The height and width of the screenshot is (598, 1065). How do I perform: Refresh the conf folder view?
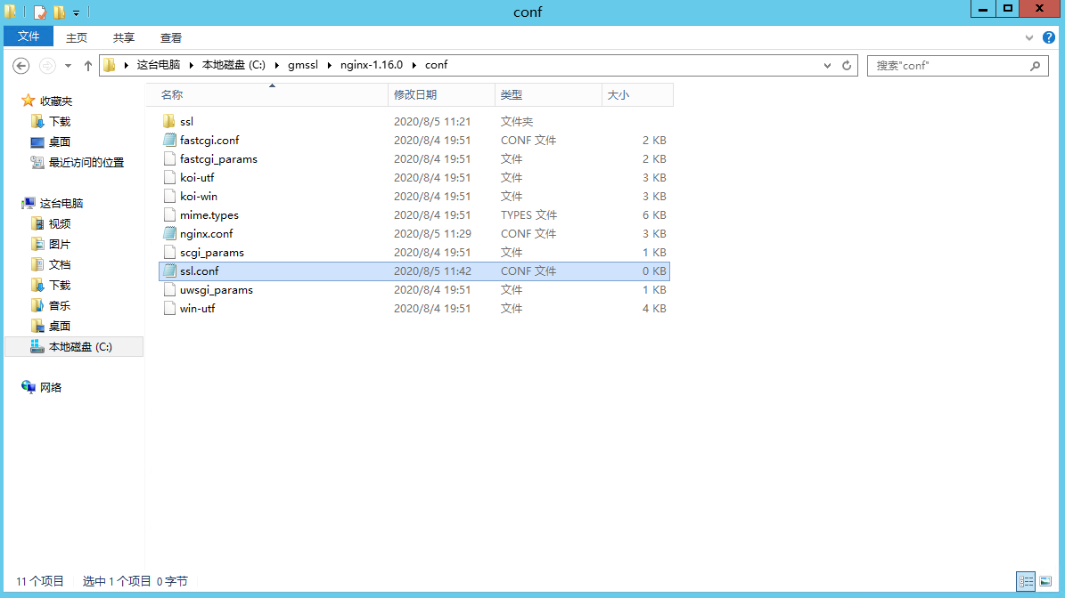coord(848,66)
